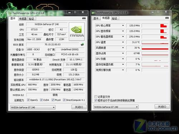The height and width of the screenshot is (134, 179).
Task: Open the 风扇转速 sensor dropdown arrow
Action: [123, 48]
